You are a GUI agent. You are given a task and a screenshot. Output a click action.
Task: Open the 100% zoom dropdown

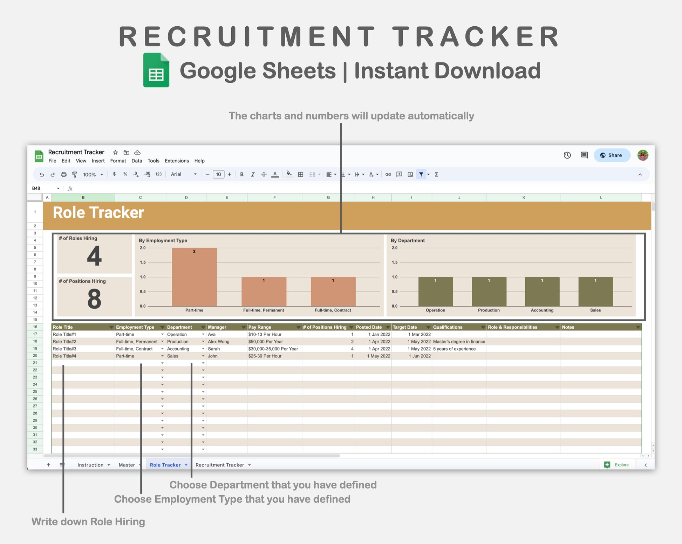tap(93, 174)
